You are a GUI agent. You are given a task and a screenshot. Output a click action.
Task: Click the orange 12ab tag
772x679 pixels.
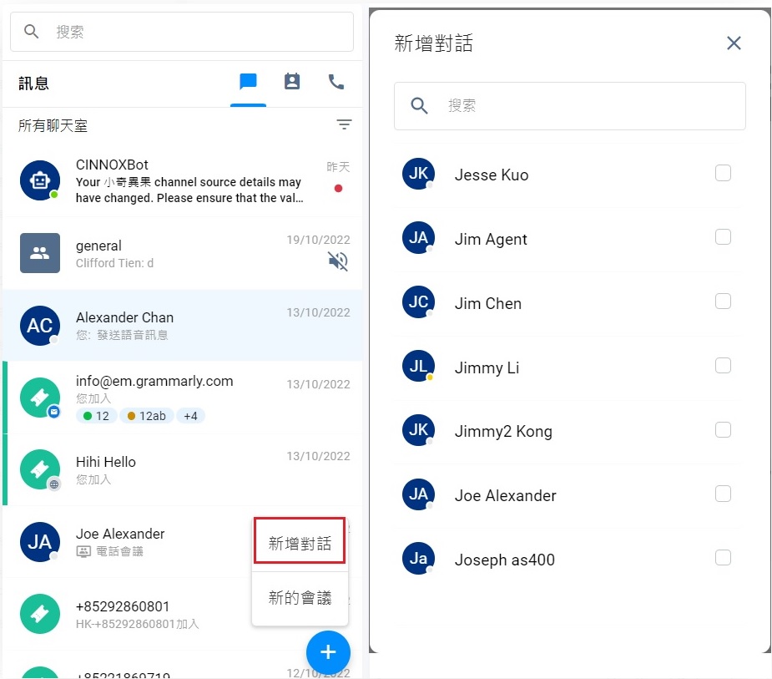(147, 416)
